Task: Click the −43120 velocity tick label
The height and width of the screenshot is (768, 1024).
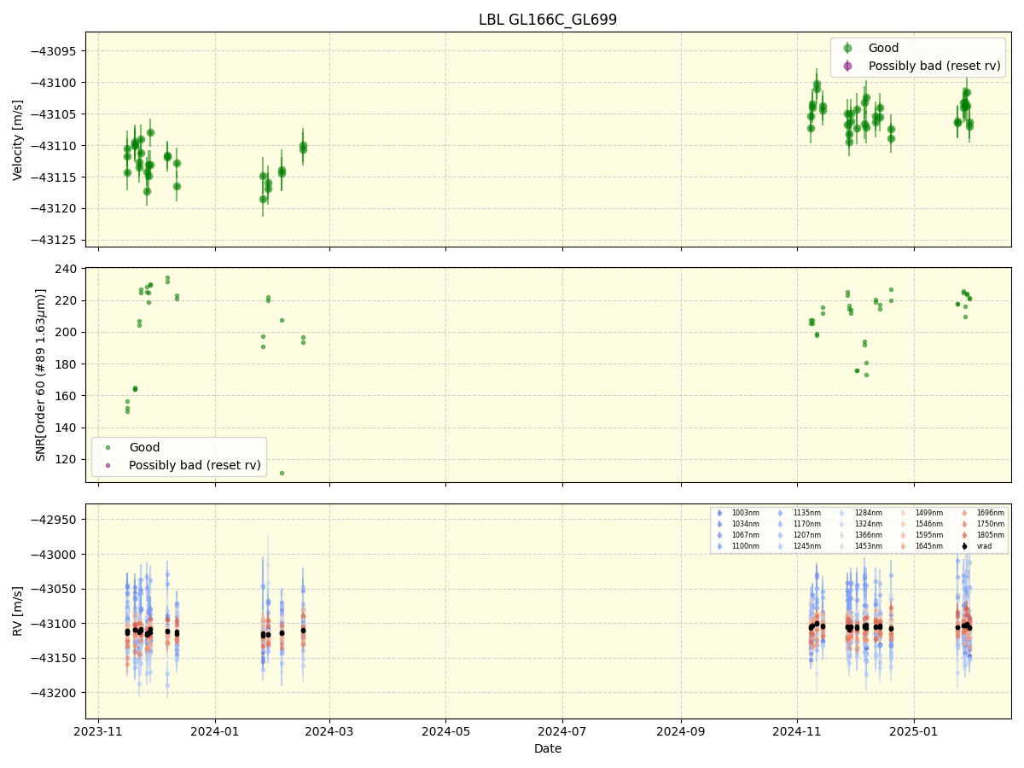Action: pyautogui.click(x=55, y=208)
